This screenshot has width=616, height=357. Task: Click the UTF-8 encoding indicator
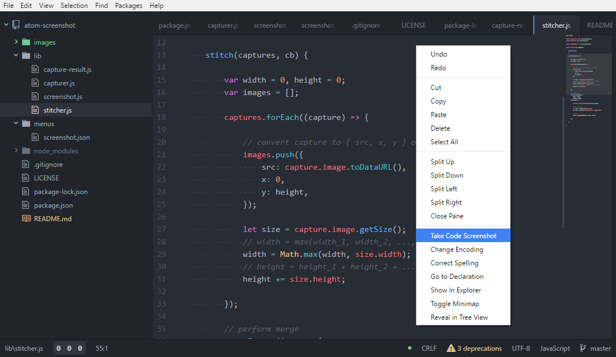click(x=521, y=349)
